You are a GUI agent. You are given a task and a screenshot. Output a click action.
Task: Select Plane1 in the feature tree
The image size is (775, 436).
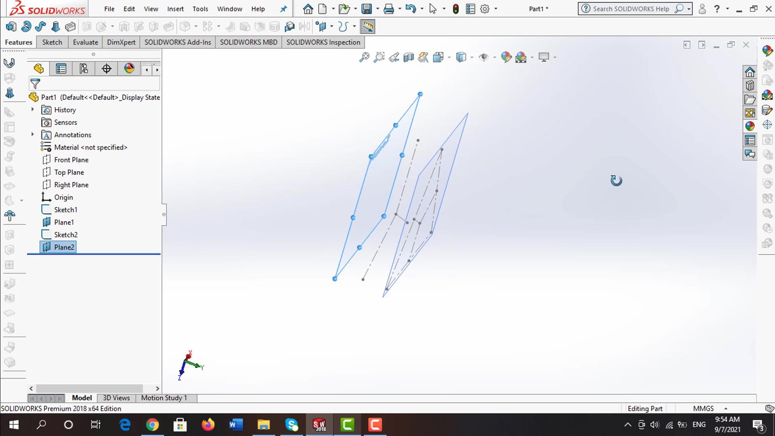(x=64, y=222)
